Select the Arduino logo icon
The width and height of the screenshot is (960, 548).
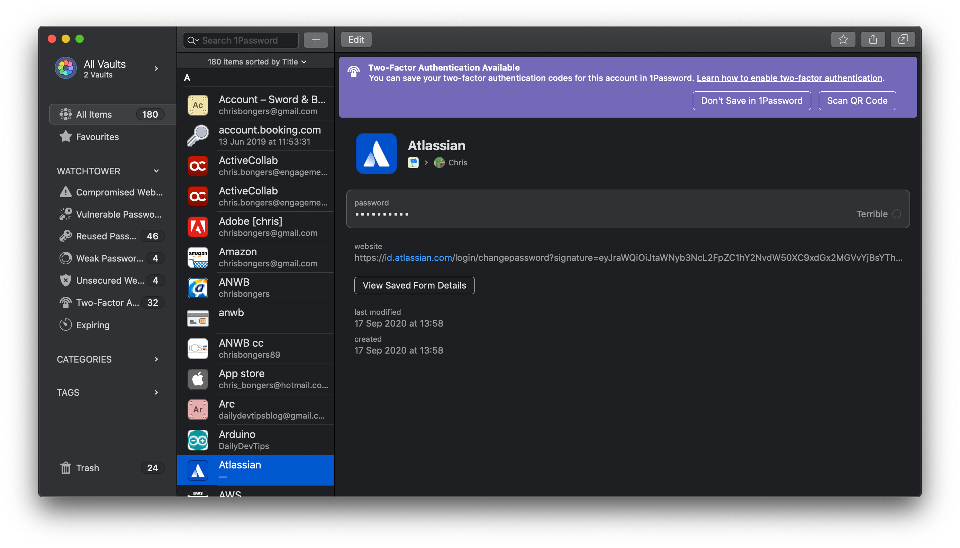coord(198,440)
